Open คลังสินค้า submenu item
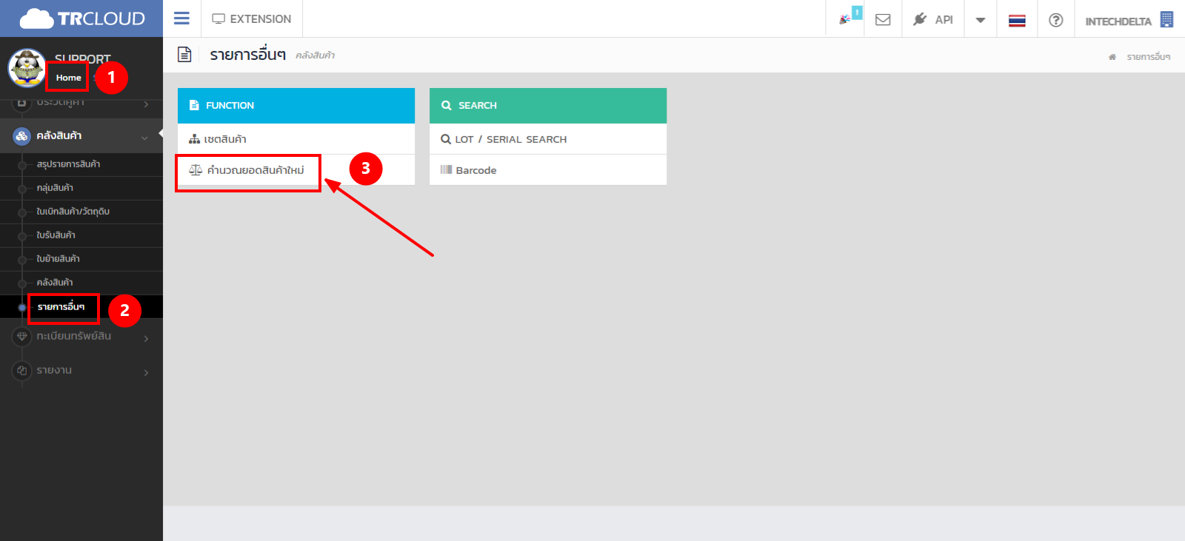Viewport: 1185px width, 541px height. [55, 283]
